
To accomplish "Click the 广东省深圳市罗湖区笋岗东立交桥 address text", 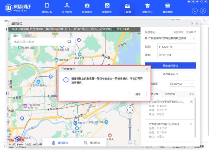I will tap(167, 38).
